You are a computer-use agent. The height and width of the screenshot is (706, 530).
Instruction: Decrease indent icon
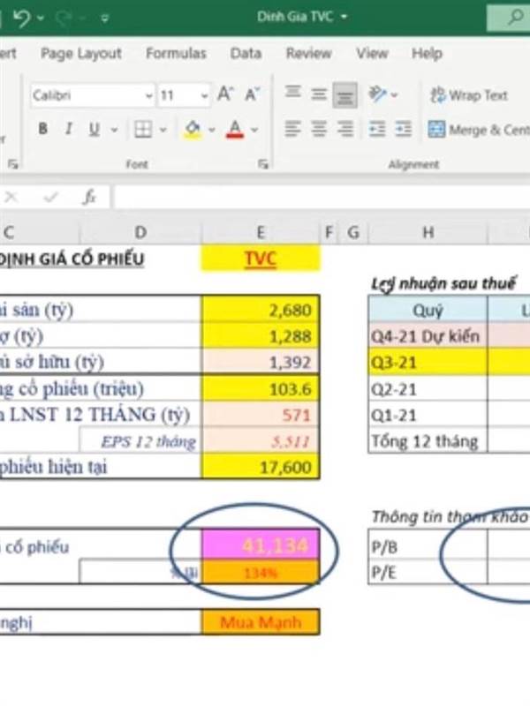[377, 130]
